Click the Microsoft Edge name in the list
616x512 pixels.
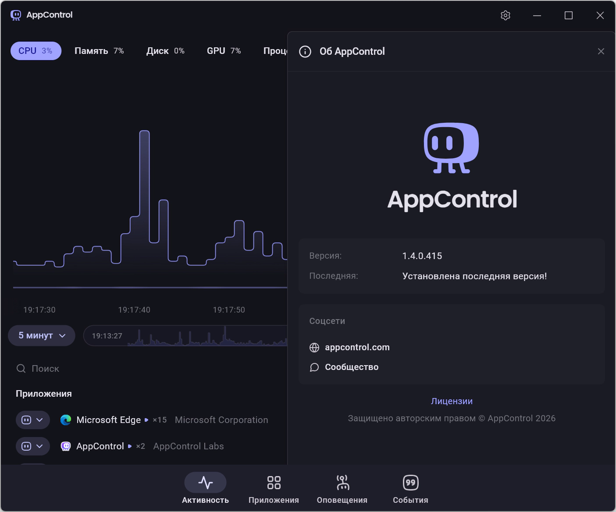point(109,420)
